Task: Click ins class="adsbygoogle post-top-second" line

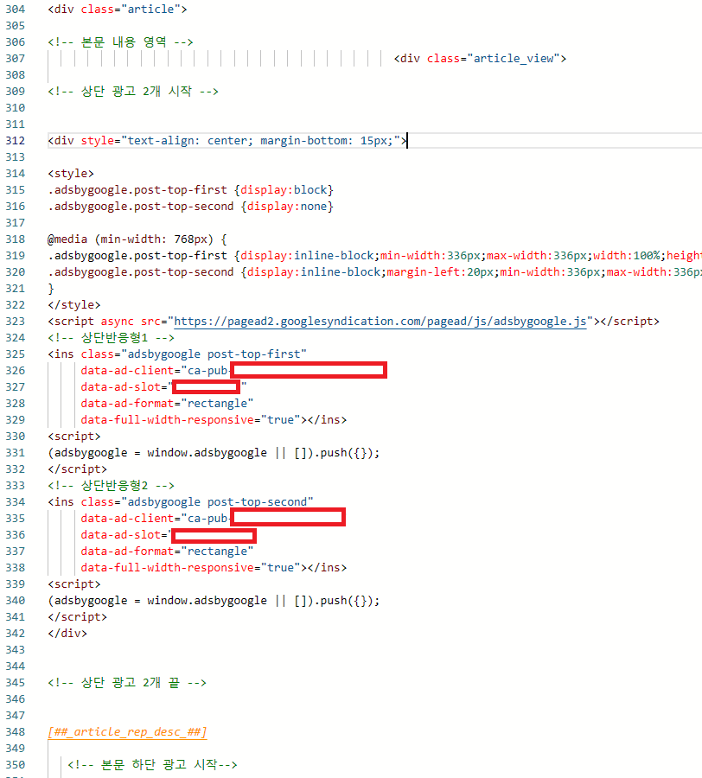Action: (x=181, y=502)
